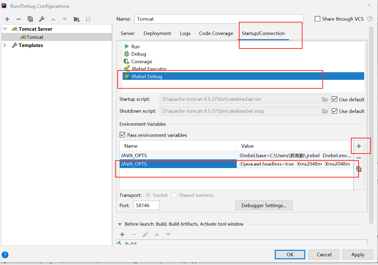Browse for Startup script folder icon
The image size is (378, 265).
tap(325, 99)
